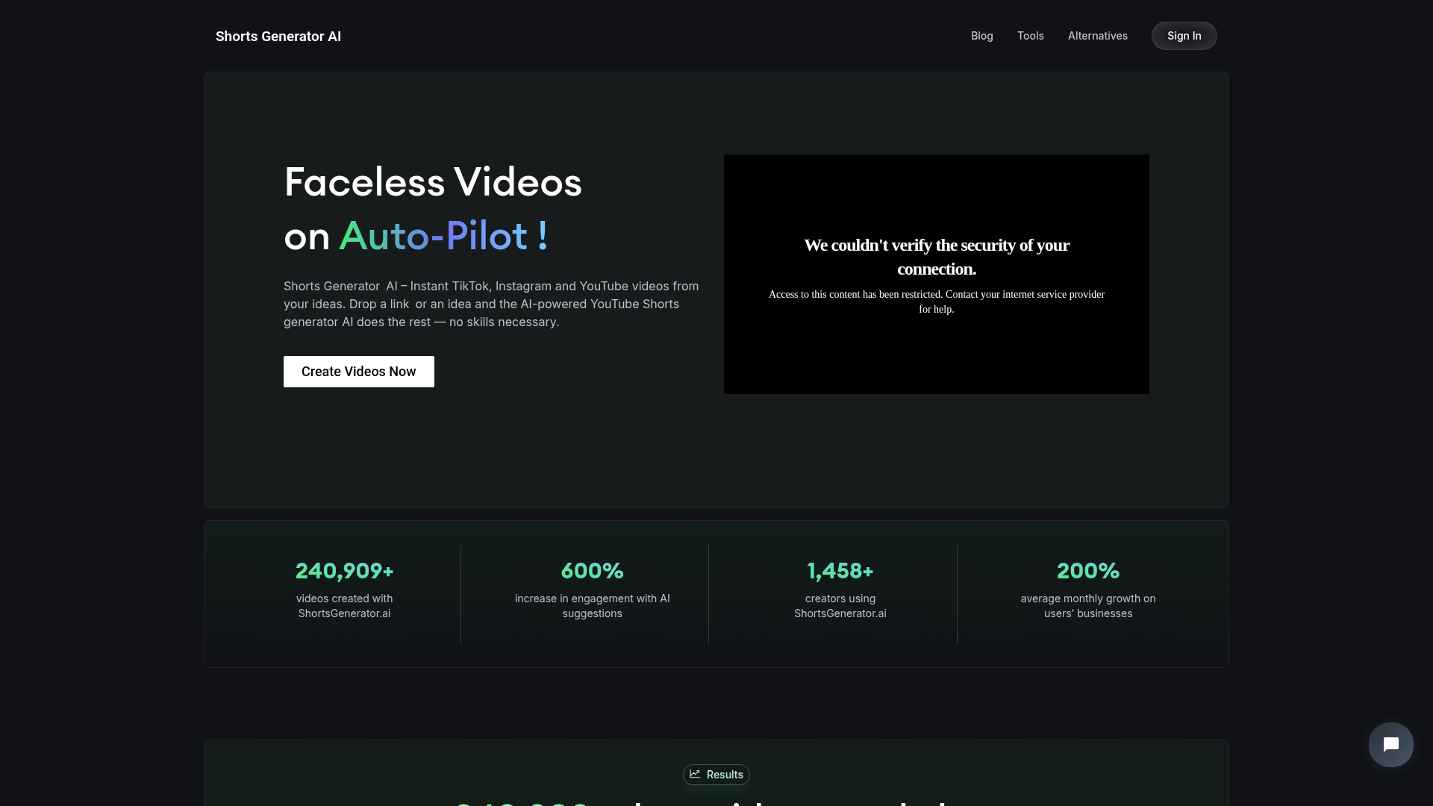1433x806 pixels.
Task: Click the 'Auto-Pilot !' gradient text
Action: [x=443, y=236]
